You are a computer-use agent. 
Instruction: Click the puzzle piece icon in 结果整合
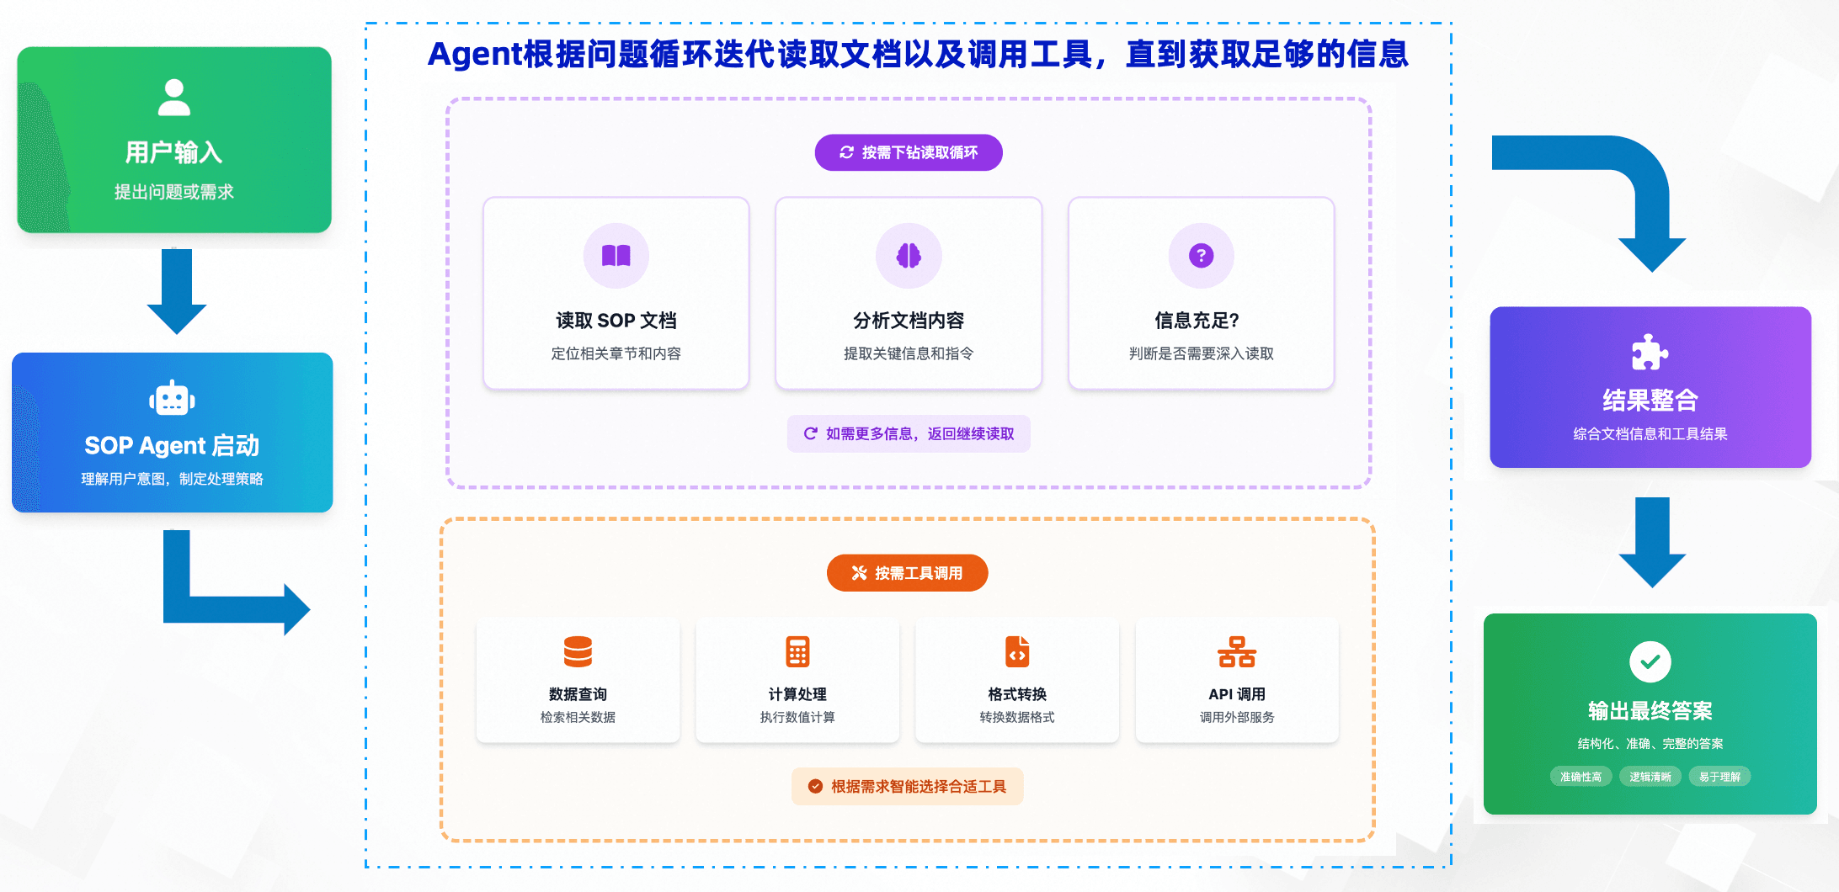pyautogui.click(x=1650, y=353)
